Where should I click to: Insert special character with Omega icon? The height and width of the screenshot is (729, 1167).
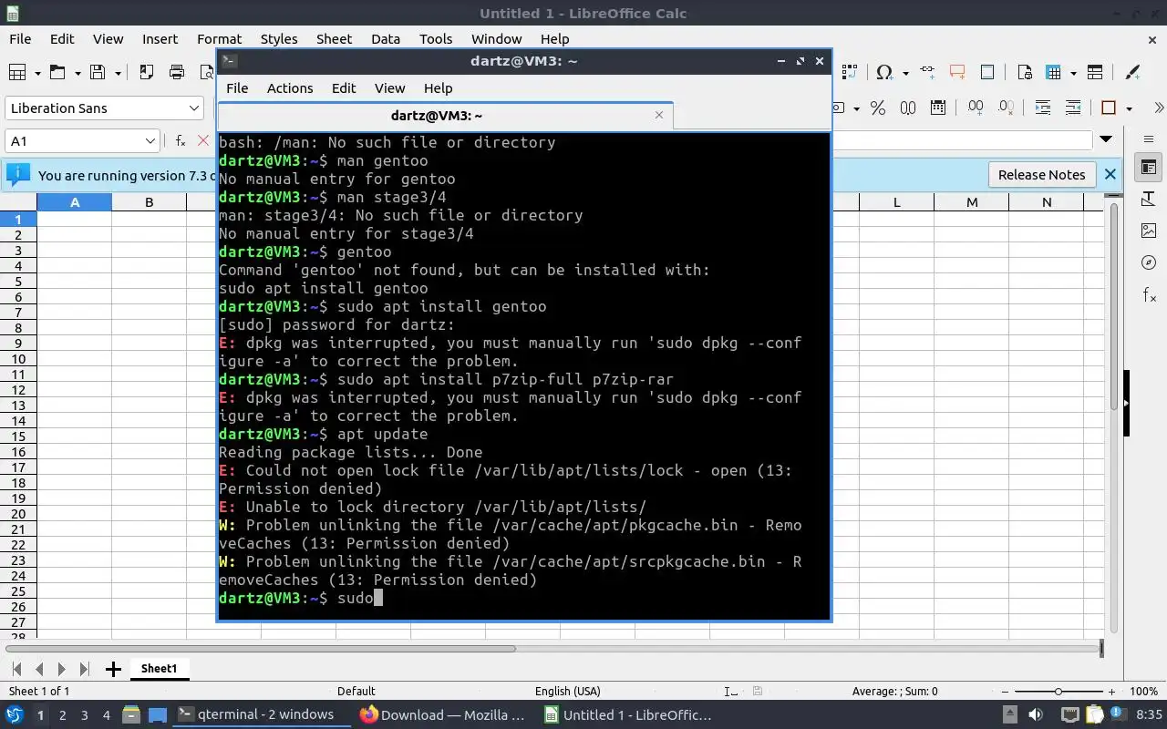[x=883, y=72]
